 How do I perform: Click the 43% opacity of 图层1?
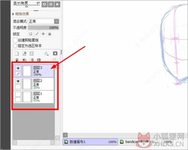(36, 100)
